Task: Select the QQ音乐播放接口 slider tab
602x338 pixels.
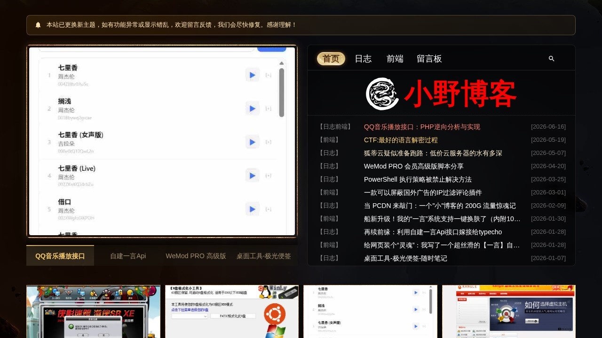Action: coord(60,256)
